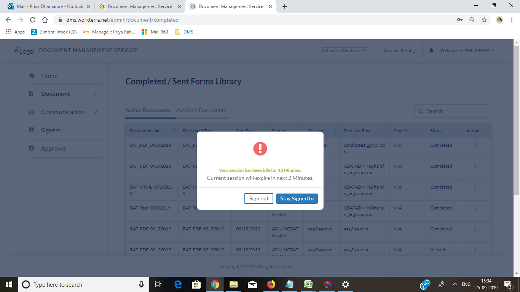520x292 pixels.
Task: Open Home in the sidebar
Action: pyautogui.click(x=49, y=76)
